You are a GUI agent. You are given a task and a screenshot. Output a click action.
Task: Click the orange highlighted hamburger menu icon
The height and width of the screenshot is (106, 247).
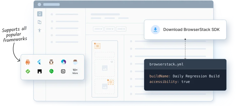pos(98,46)
